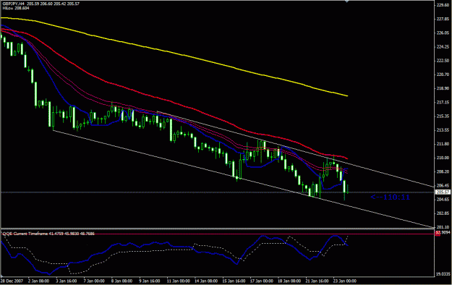Click the 222.50 price scale label
The image size is (452, 285).
coord(443,61)
